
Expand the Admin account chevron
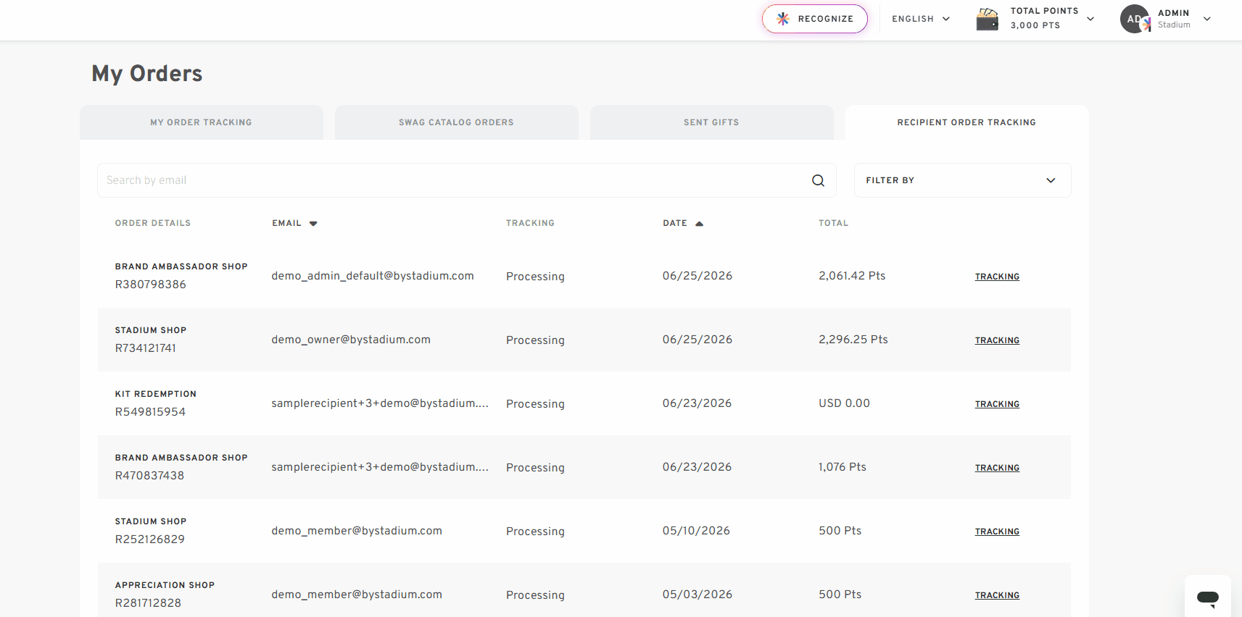1207,19
